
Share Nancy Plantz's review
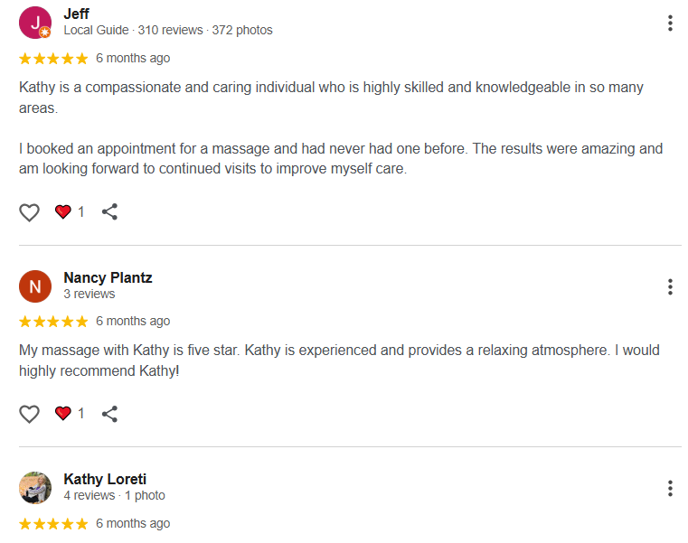109,414
